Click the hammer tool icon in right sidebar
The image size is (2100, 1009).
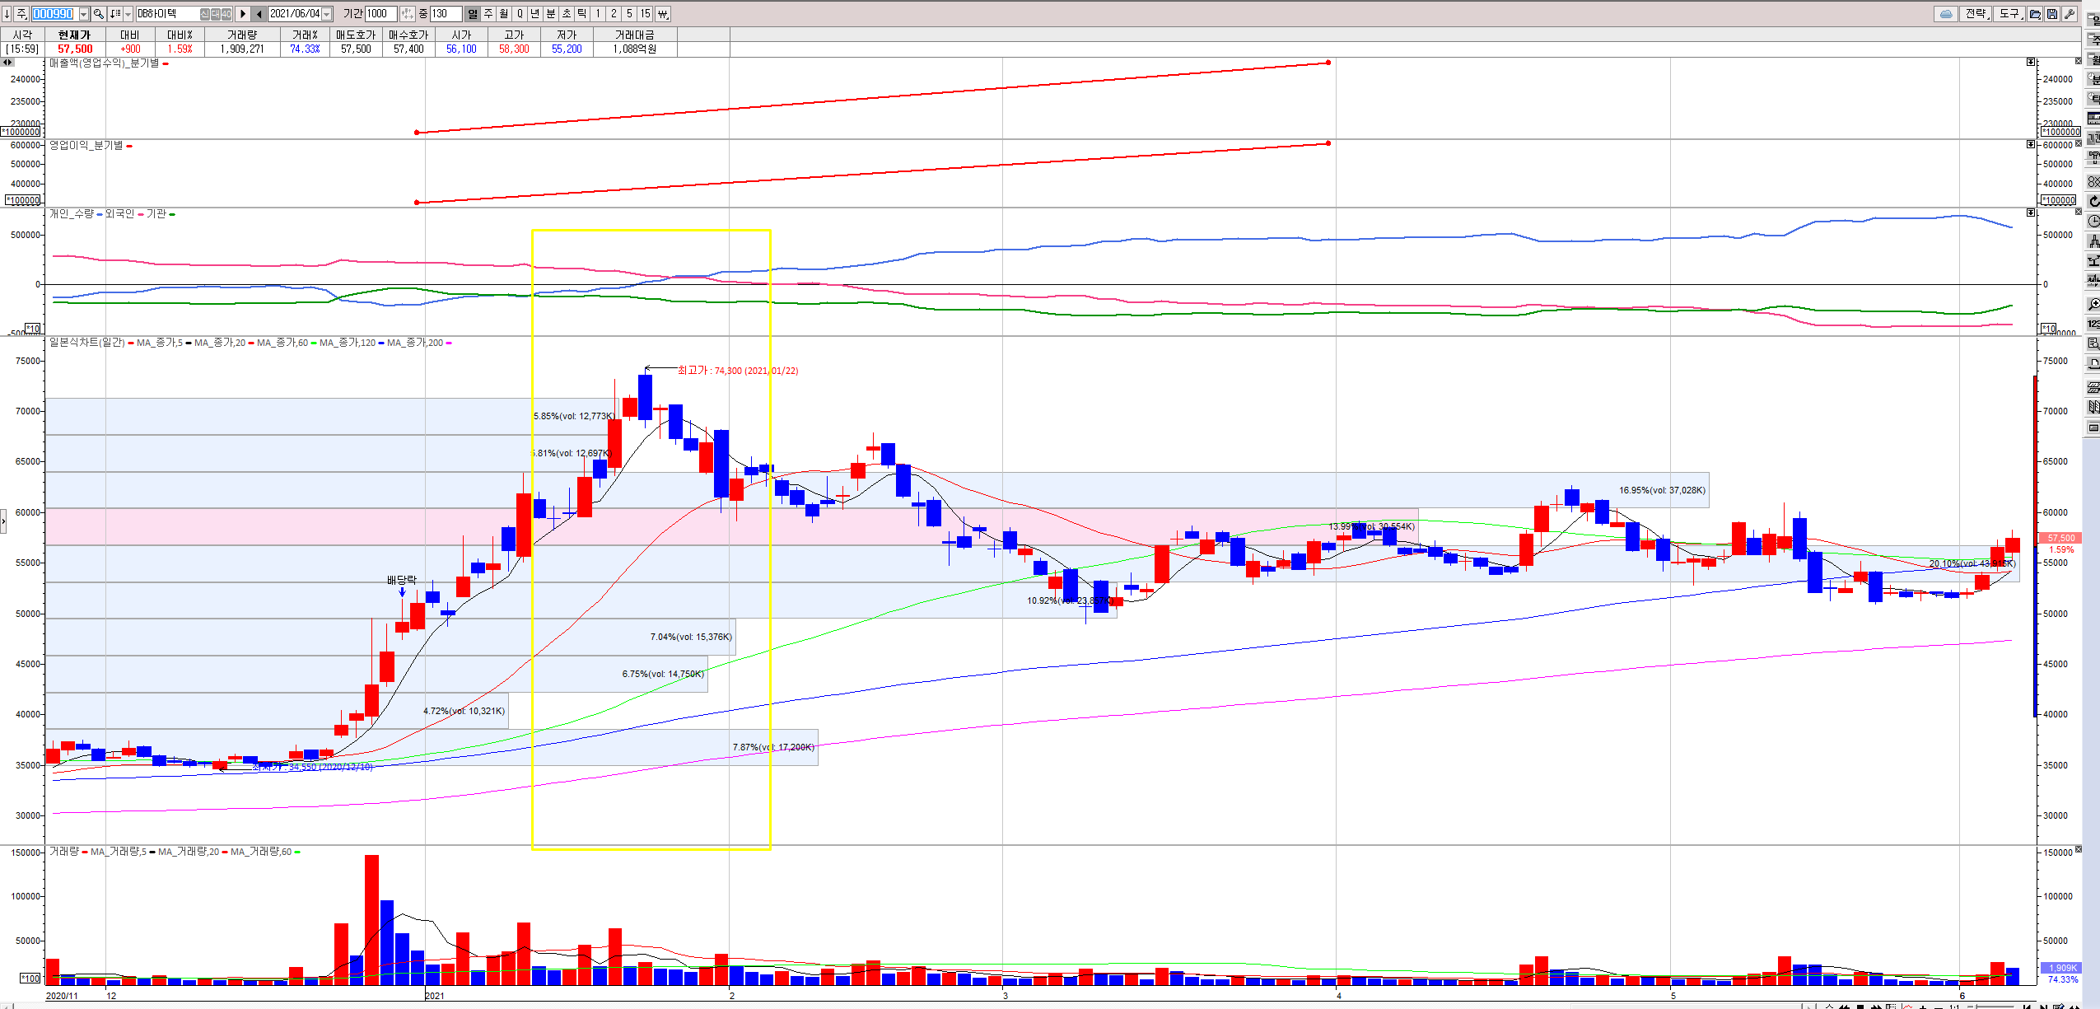pyautogui.click(x=2093, y=159)
